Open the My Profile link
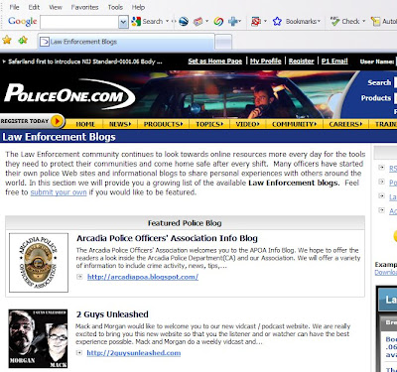The height and width of the screenshot is (372, 397). 266,62
